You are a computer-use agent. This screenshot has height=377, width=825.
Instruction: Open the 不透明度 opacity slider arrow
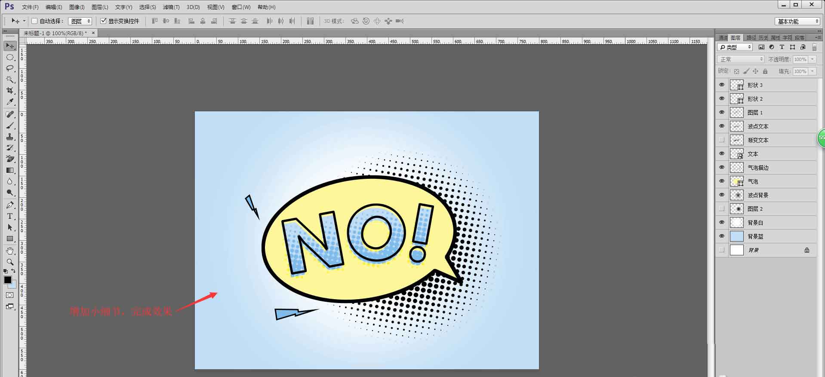tap(813, 59)
